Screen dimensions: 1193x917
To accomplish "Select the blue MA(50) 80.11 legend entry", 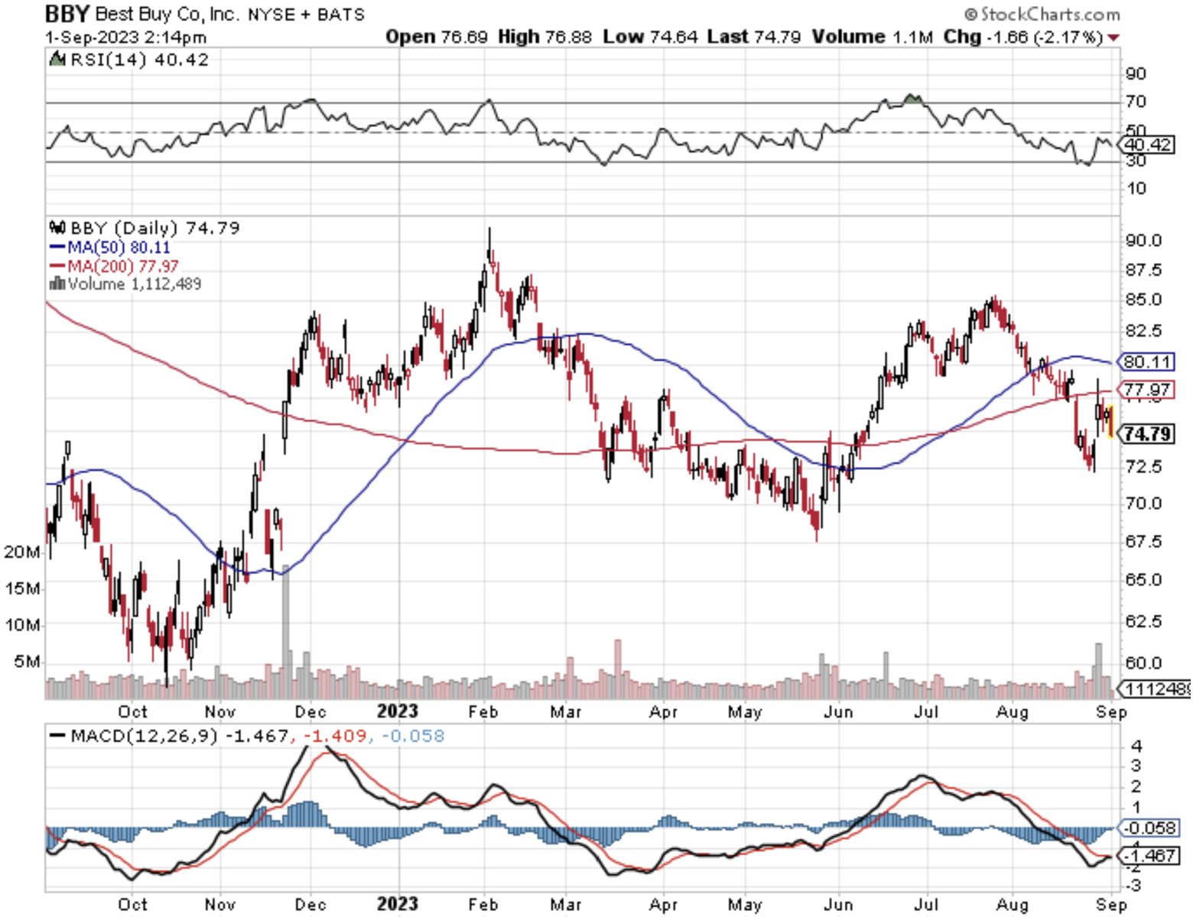I will coord(109,248).
